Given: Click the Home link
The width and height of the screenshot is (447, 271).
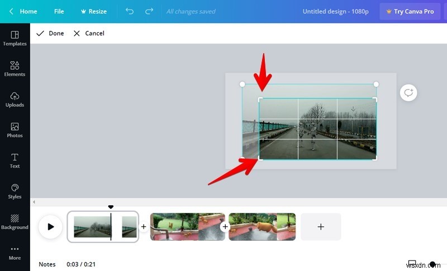Looking at the screenshot, I should coord(28,11).
